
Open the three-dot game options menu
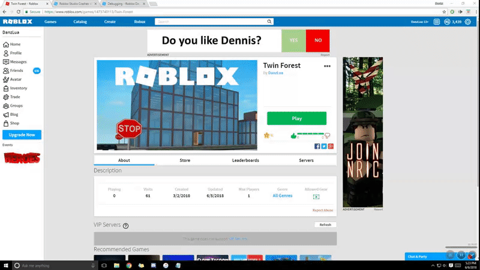pos(327,66)
